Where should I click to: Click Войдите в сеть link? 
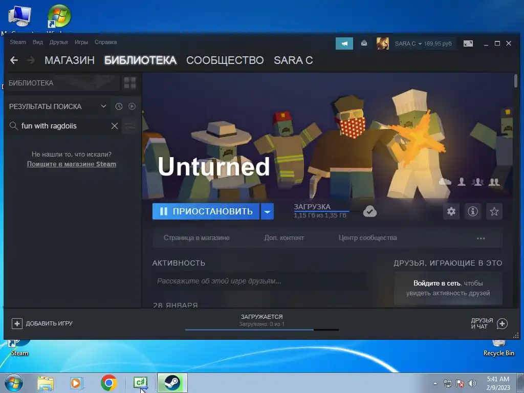click(x=437, y=283)
